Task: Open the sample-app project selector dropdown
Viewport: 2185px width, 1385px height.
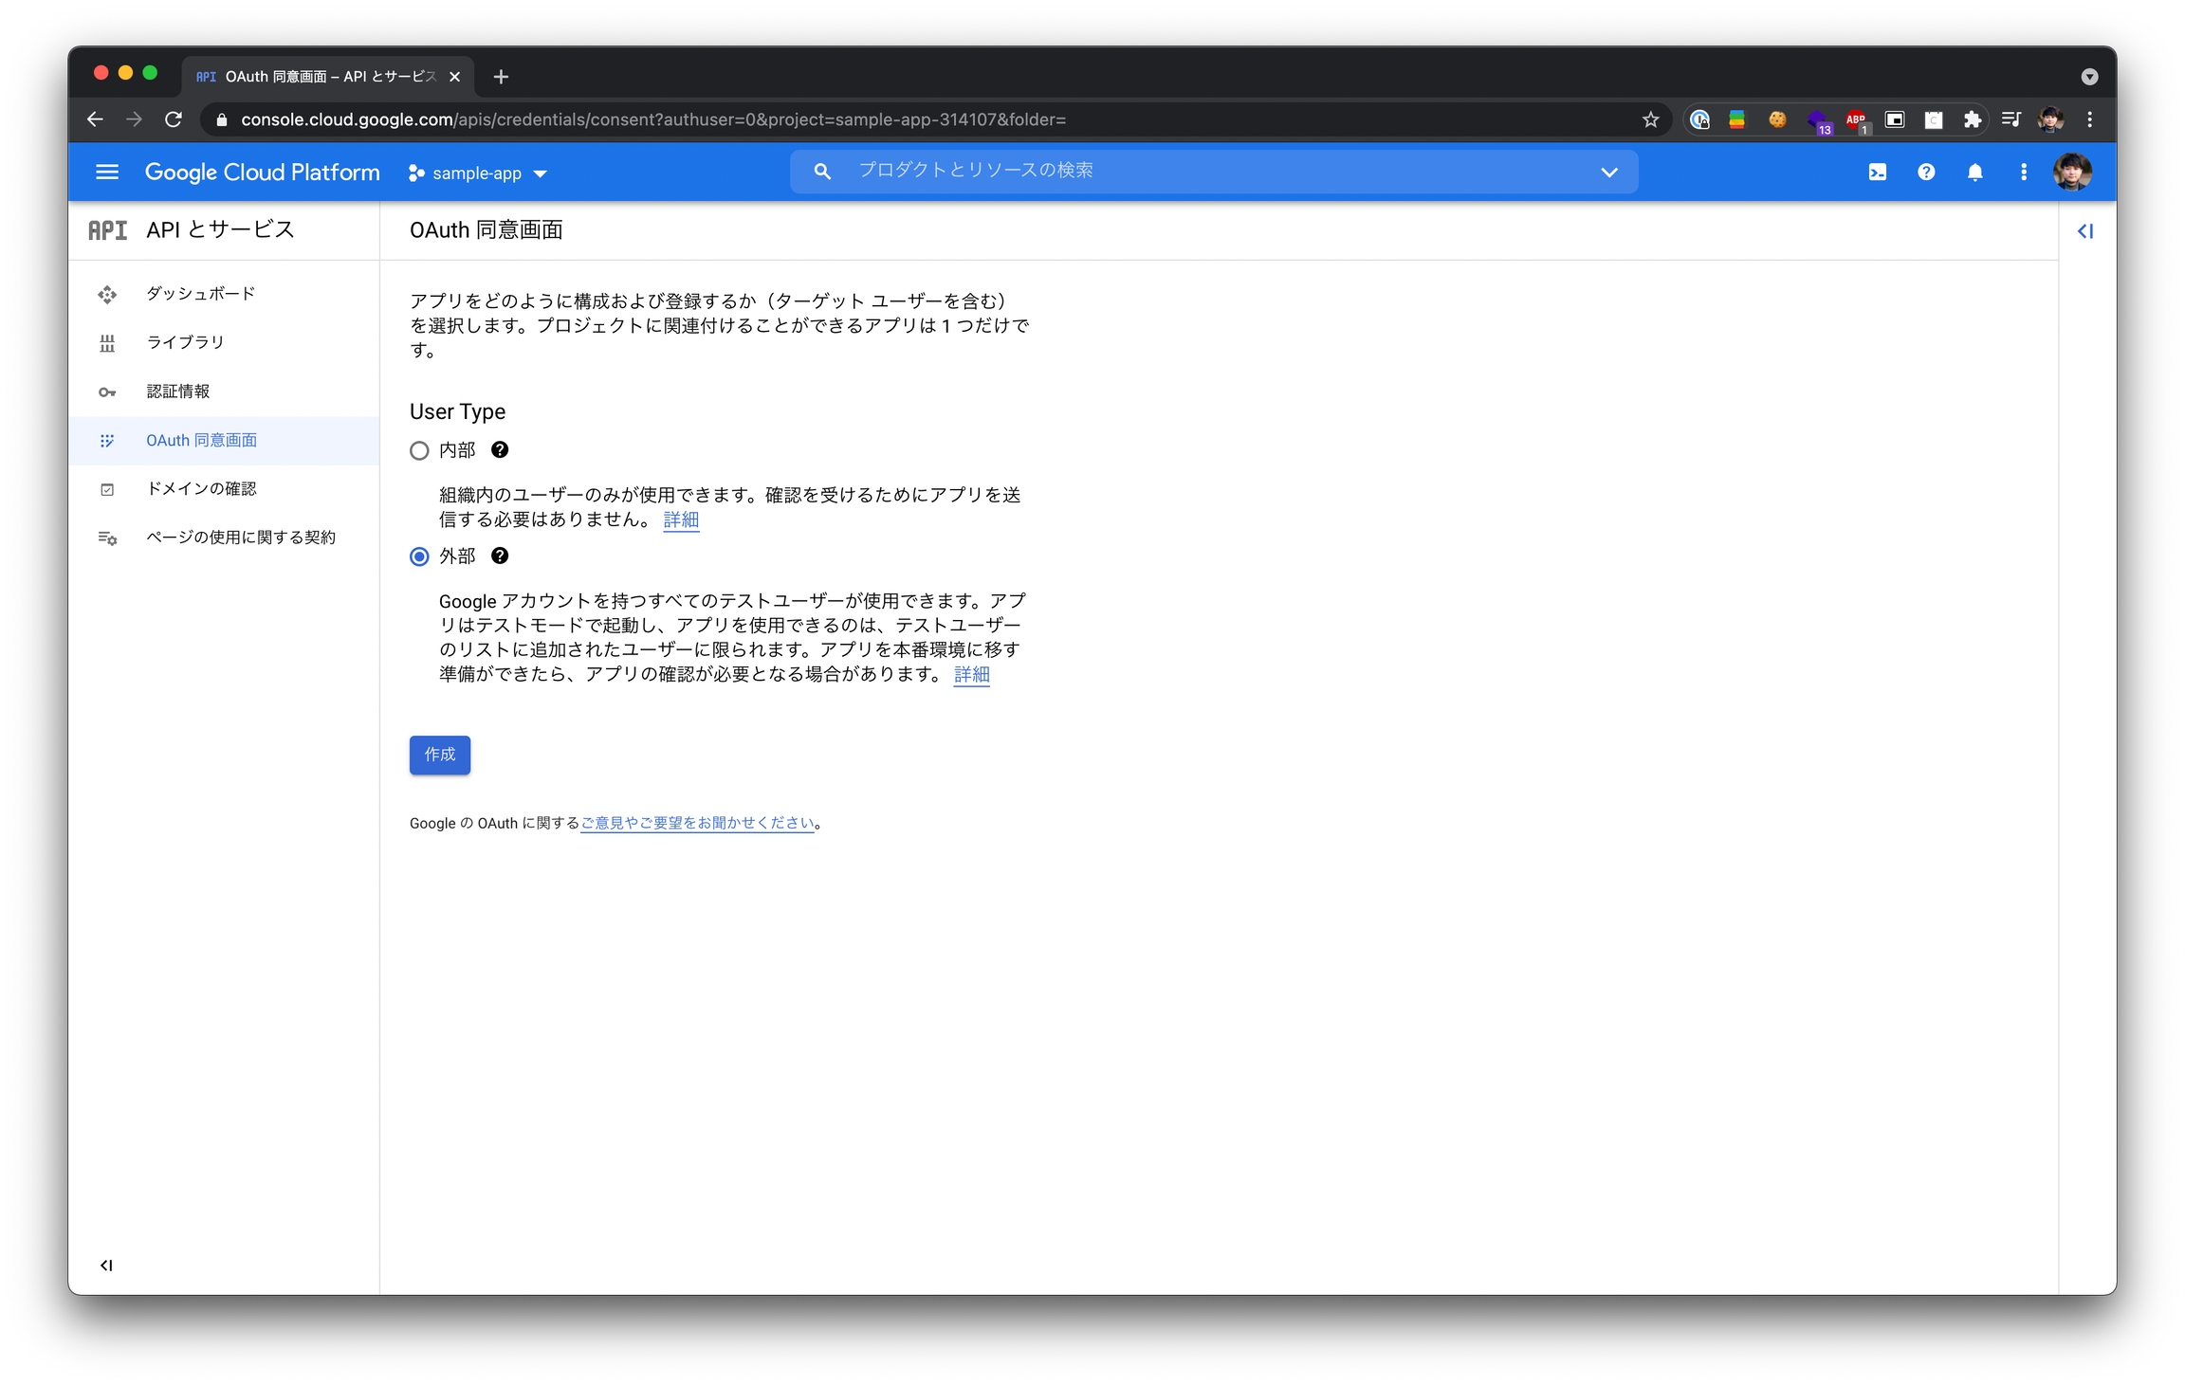Action: 478,173
